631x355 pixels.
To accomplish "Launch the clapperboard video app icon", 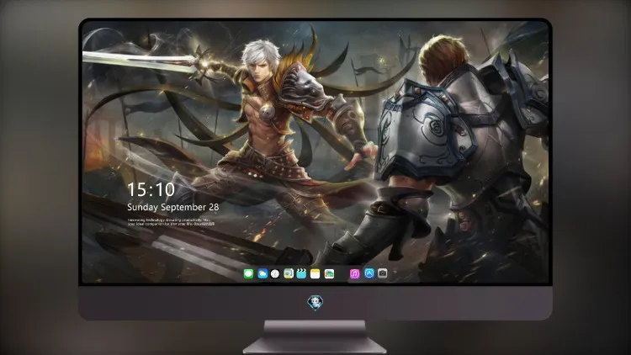I will [301, 274].
